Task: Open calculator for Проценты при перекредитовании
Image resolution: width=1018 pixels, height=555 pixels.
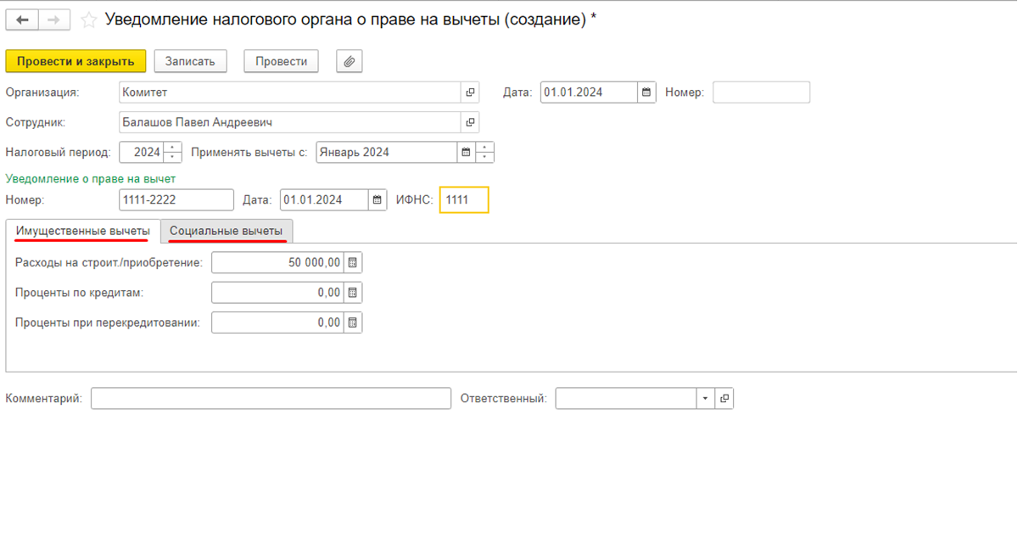Action: 353,322
